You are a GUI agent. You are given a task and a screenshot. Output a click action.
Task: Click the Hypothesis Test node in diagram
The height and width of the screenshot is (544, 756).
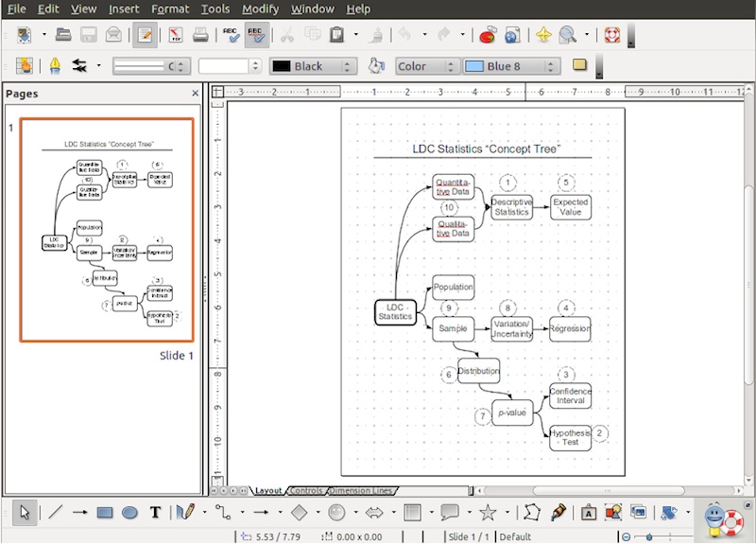tap(570, 437)
